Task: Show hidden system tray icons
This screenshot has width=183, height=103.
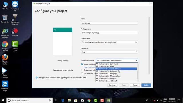Action: point(151,100)
